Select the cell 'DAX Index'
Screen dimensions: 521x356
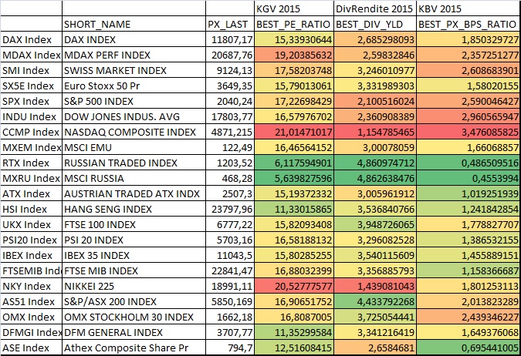31,39
